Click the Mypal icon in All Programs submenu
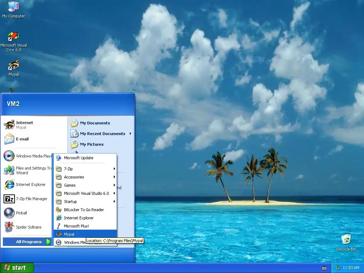Viewport: 364px width, 273px height. point(59,234)
